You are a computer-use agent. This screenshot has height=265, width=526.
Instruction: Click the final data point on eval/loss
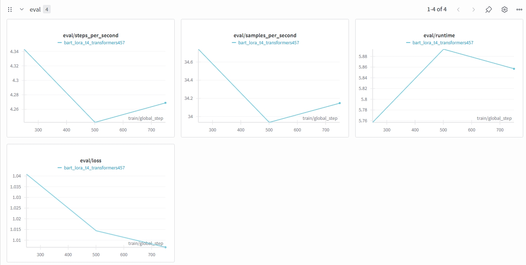pos(165,247)
